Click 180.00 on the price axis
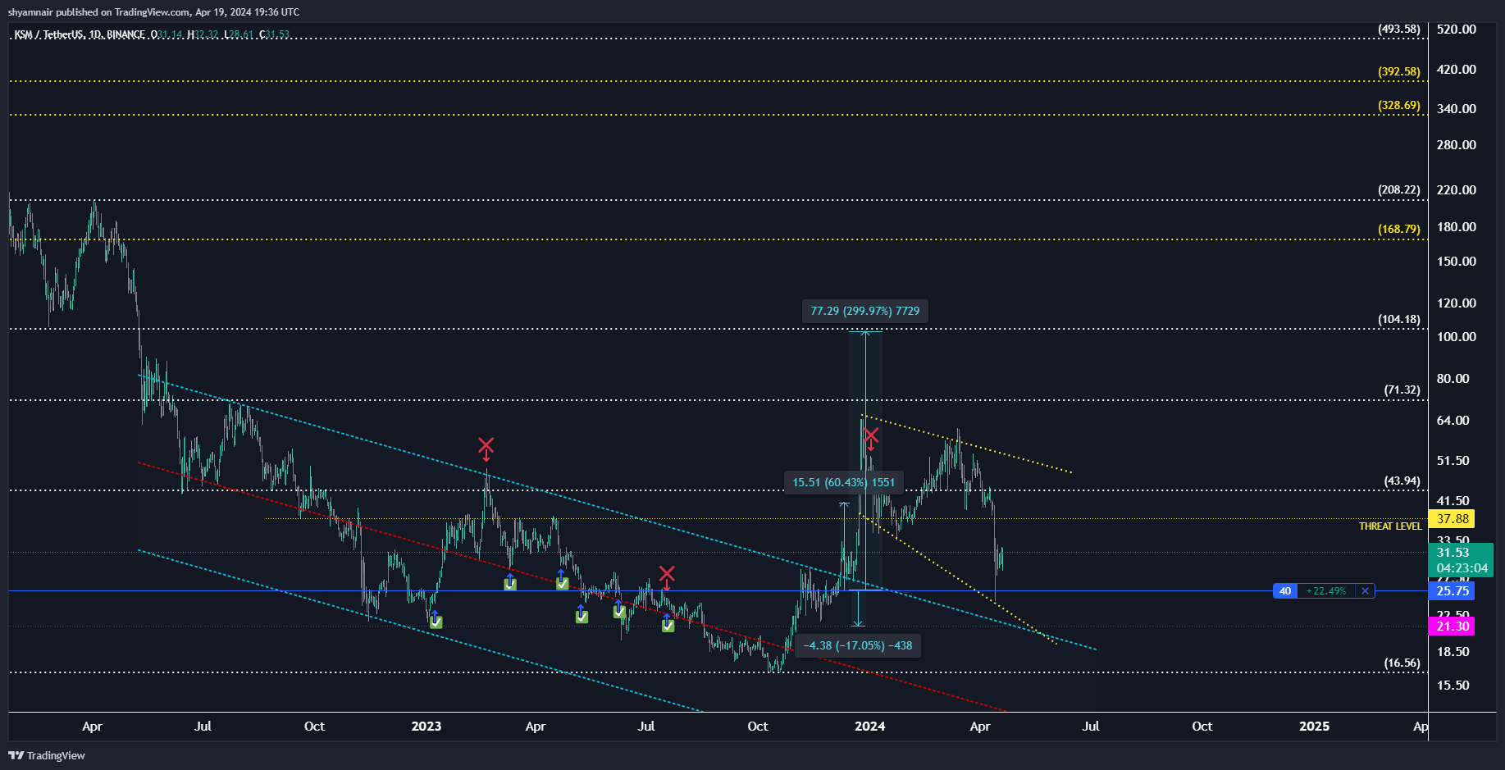This screenshot has width=1505, height=770. click(1457, 226)
